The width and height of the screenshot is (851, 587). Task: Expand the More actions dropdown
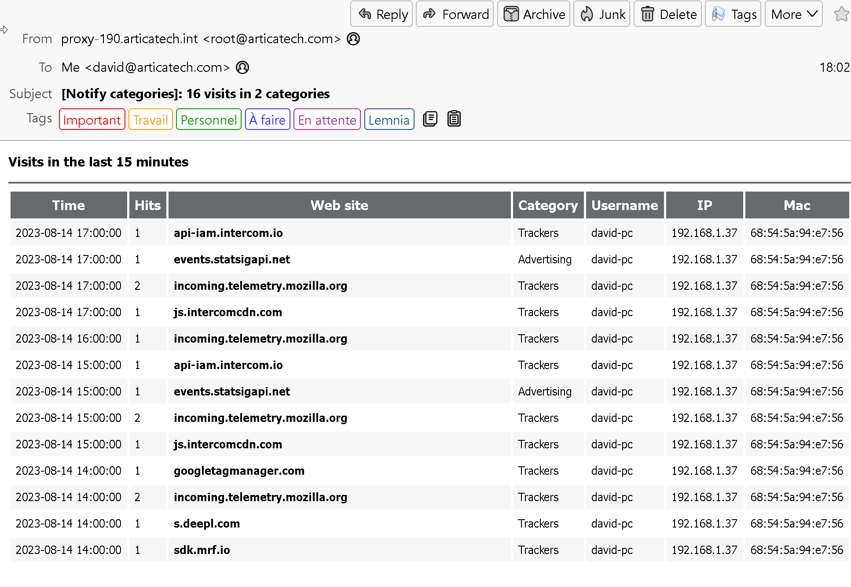click(x=793, y=14)
